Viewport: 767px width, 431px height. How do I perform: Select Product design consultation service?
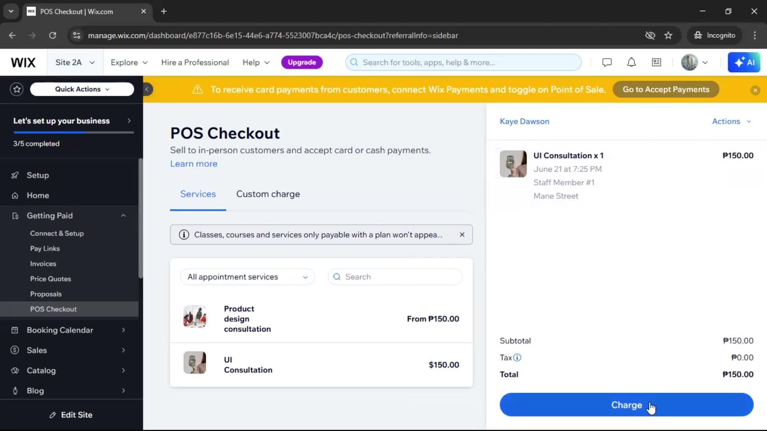pyautogui.click(x=321, y=319)
